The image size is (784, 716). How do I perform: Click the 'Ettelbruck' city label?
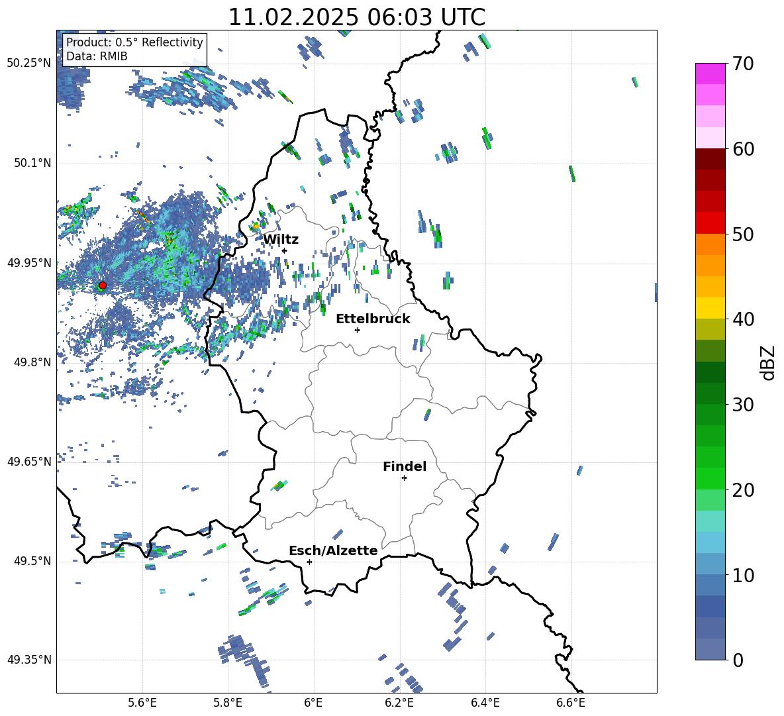pos(373,319)
